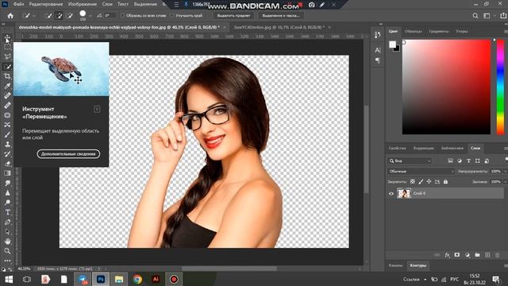Open the tool preset picker dropdown
Image resolution: width=508 pixels, height=286 pixels.
[33, 16]
